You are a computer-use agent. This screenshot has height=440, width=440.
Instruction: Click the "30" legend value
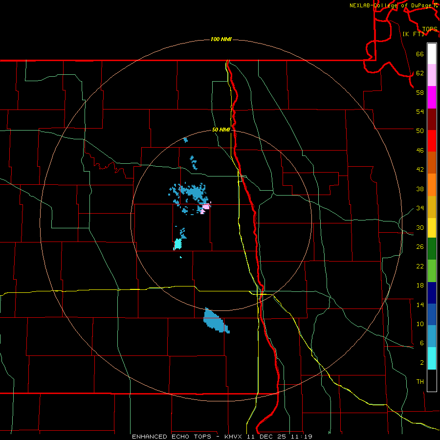coord(420,227)
